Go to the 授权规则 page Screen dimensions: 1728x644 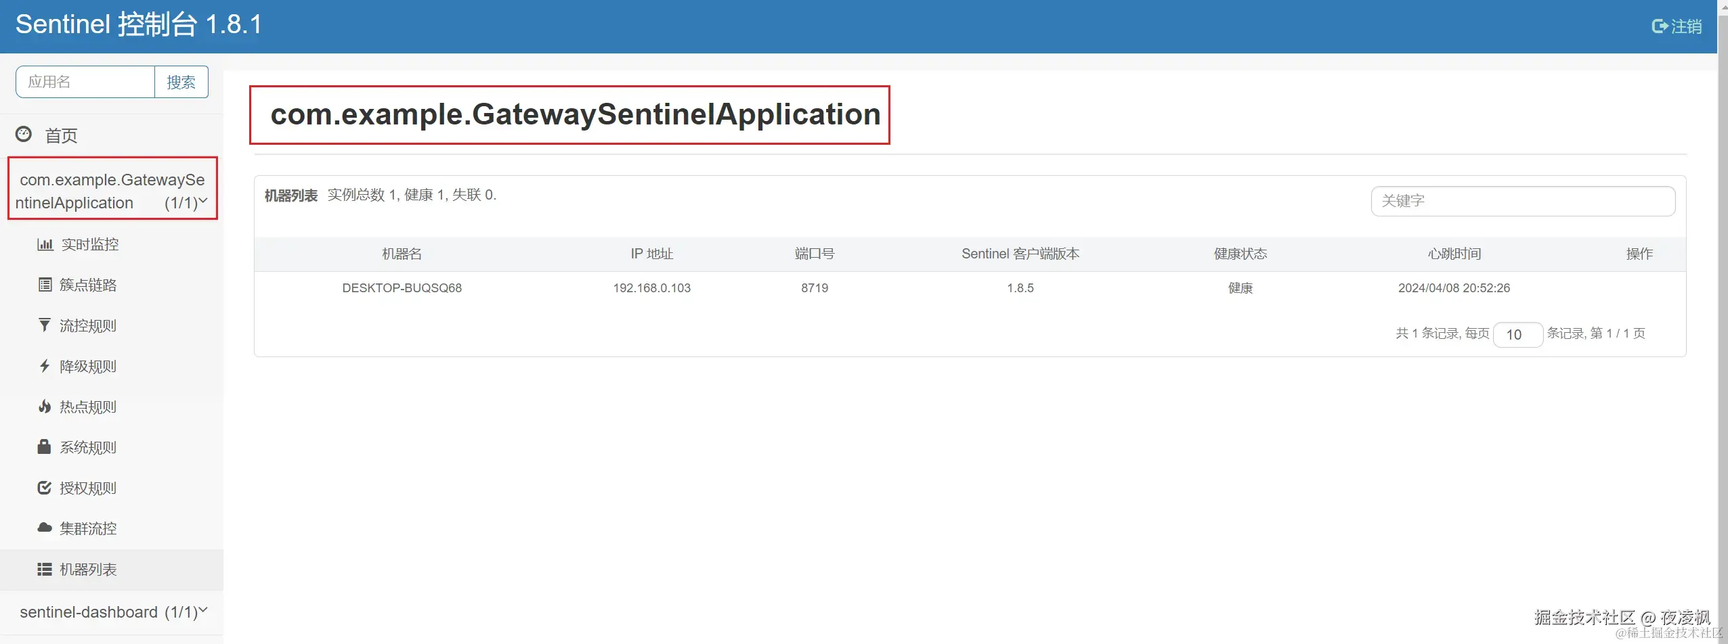tap(88, 488)
